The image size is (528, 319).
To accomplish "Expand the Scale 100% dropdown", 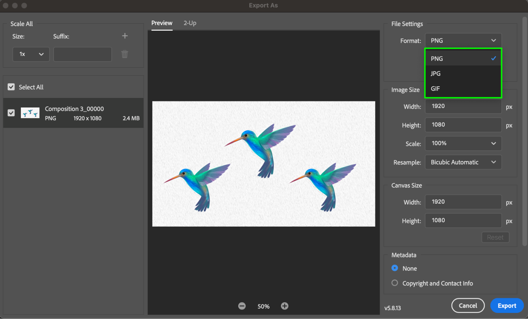I will click(463, 143).
